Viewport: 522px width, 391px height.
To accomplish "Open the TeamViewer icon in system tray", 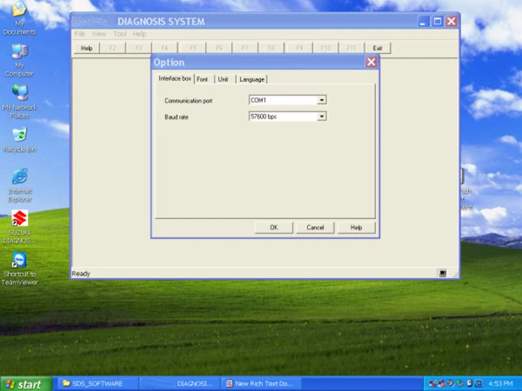I will click(479, 383).
